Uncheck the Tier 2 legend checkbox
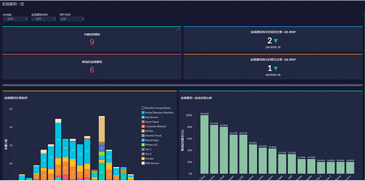The width and height of the screenshot is (365, 181). point(143,154)
